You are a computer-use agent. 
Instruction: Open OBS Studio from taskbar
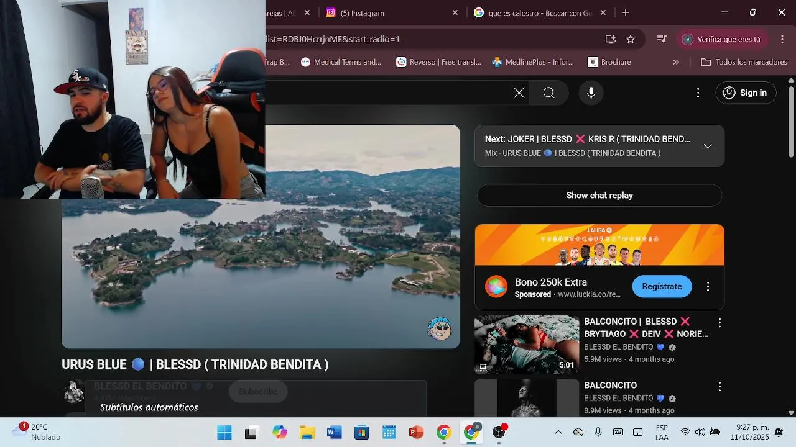[499, 432]
